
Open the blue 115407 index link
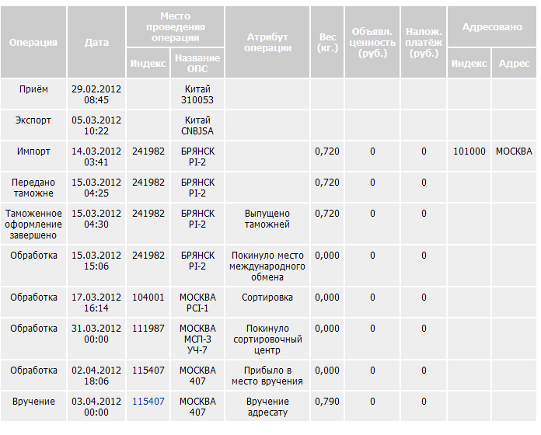click(148, 402)
